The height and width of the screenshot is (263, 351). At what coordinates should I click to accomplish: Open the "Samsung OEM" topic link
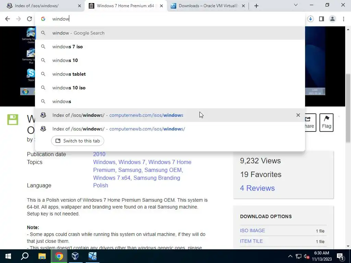click(x=163, y=170)
